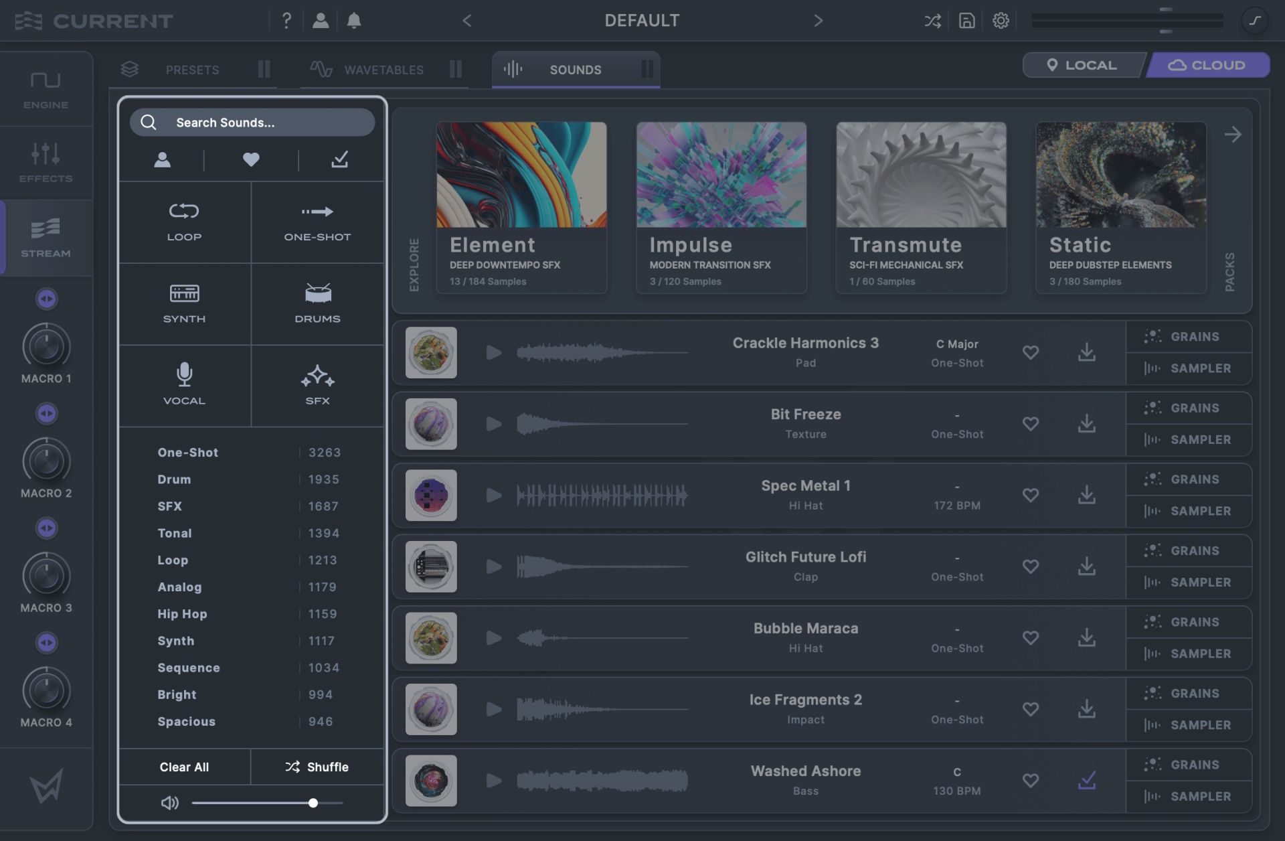Play the Ice Fragments 2 preview
The image size is (1285, 841).
pos(494,709)
